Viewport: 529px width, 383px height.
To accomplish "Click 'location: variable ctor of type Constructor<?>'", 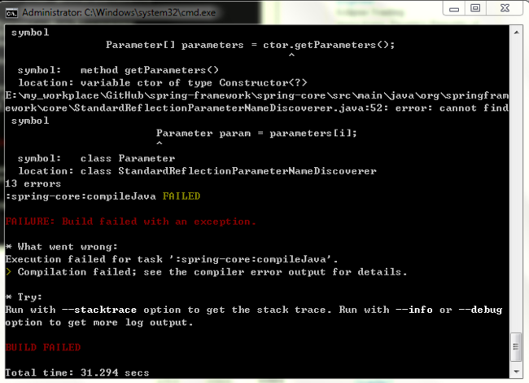I will pos(163,83).
